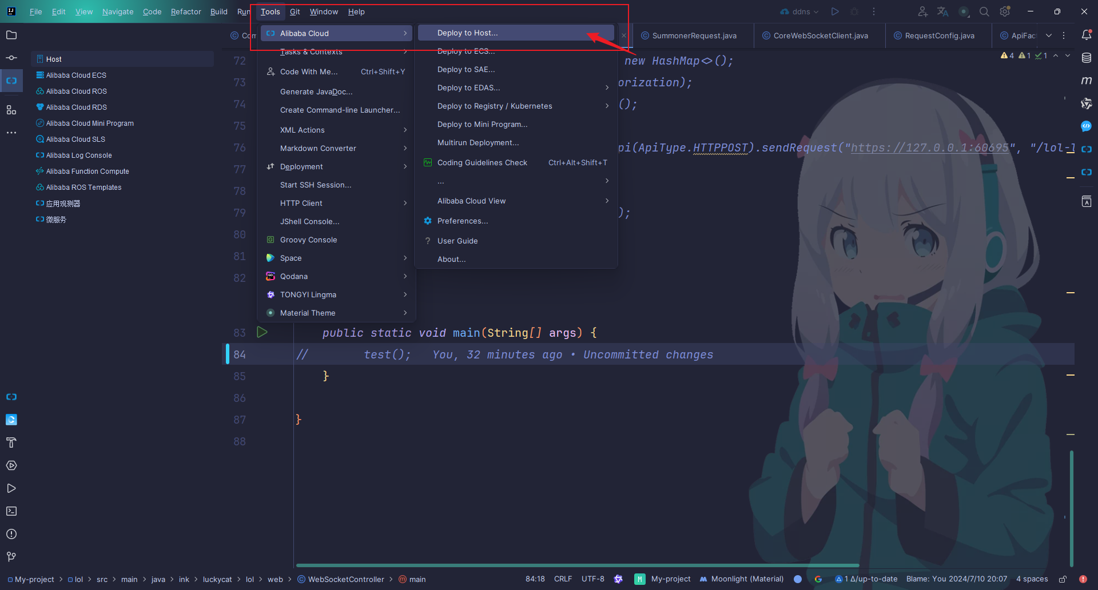This screenshot has height=590, width=1098.
Task: Open IDE settings gear icon
Action: click(x=1005, y=11)
